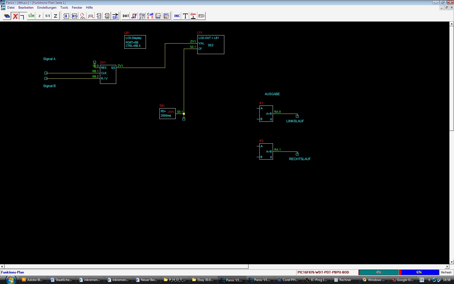
Task: Open the Hilfe menu
Action: tap(89, 8)
